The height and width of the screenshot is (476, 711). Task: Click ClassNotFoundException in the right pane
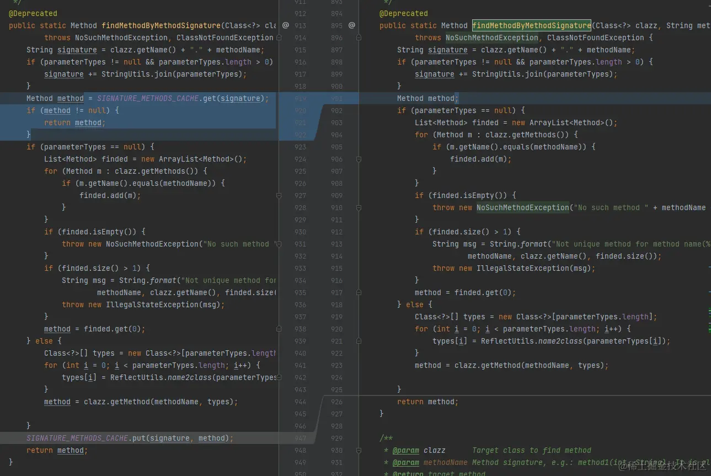[x=596, y=38]
